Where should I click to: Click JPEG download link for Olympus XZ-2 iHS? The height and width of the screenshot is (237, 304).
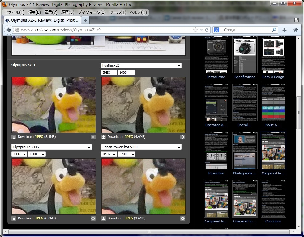click(39, 218)
